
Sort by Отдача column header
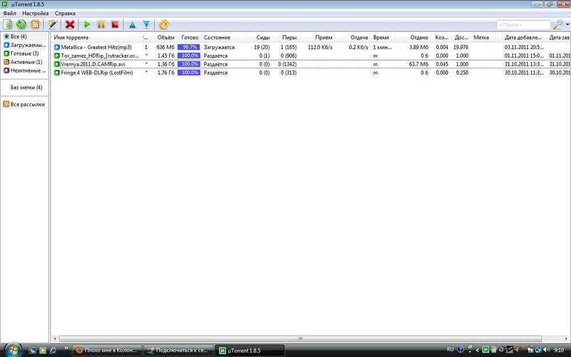(x=359, y=38)
